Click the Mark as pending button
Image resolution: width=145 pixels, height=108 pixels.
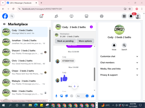pyautogui.click(x=65, y=41)
